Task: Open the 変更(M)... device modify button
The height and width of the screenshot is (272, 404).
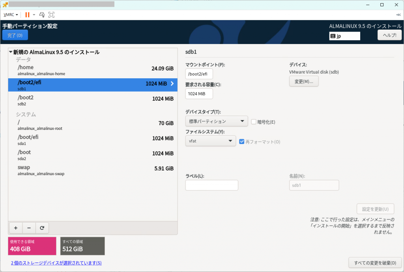Action: [x=304, y=81]
